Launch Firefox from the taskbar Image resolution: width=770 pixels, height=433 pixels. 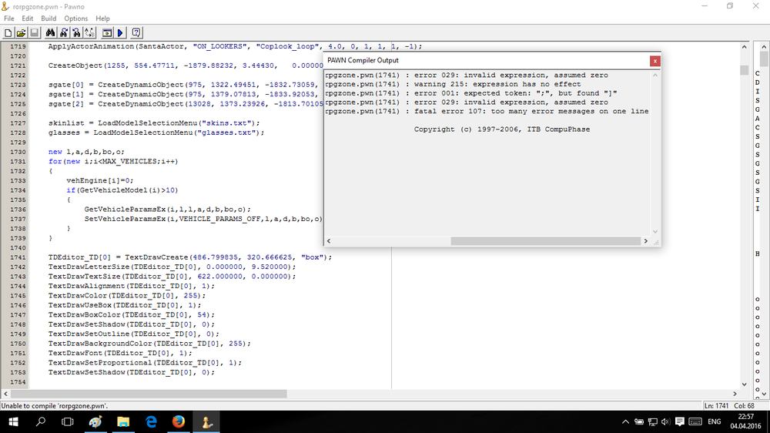179,421
